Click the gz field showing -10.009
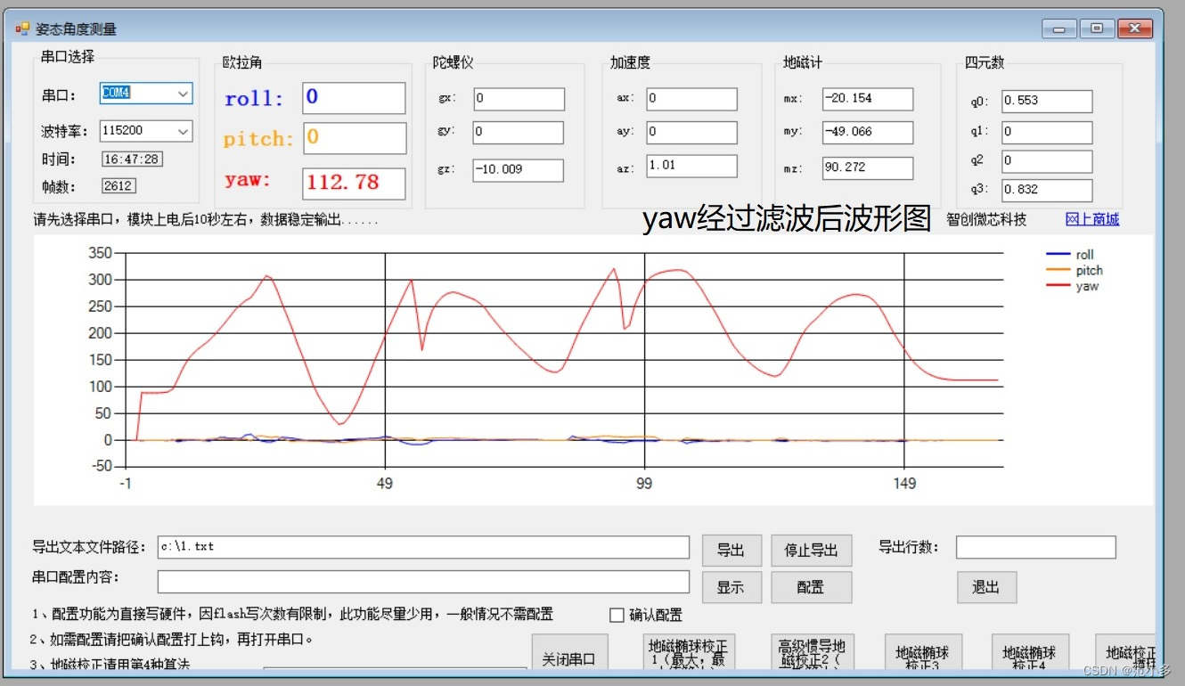This screenshot has height=686, width=1185. (519, 169)
